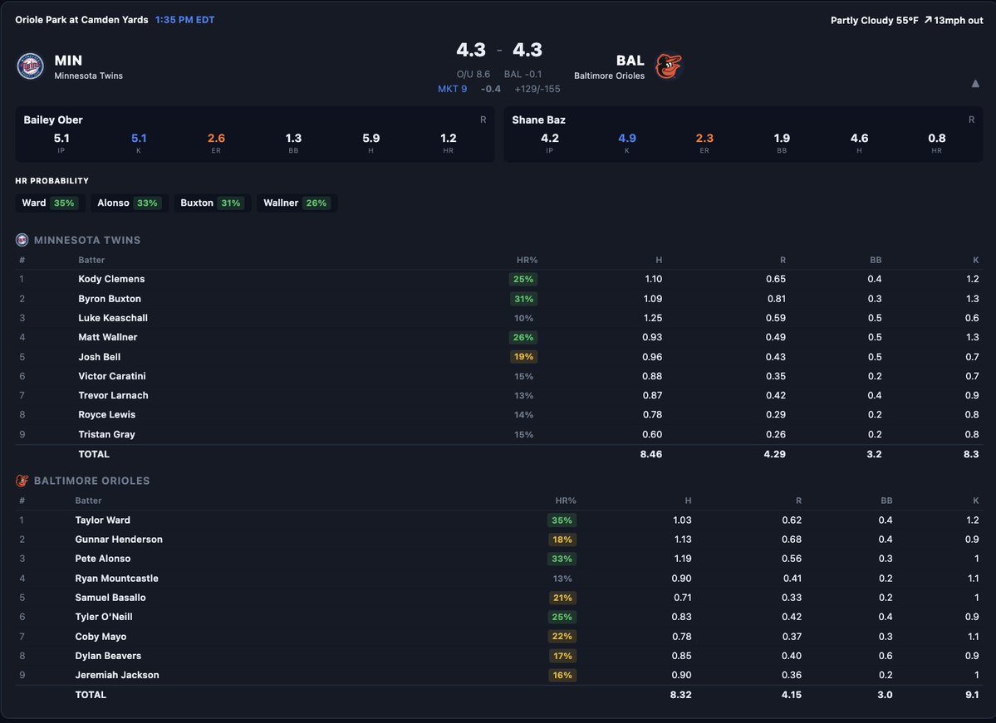
Task: Select Byron Buxton batter row
Action: 498,298
